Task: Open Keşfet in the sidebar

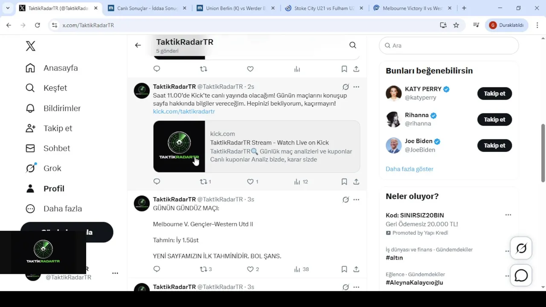Action: coord(46,88)
